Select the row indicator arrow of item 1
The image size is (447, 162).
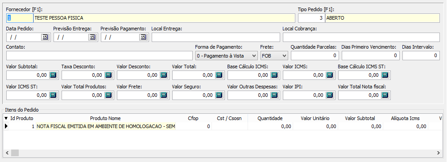click(6, 126)
